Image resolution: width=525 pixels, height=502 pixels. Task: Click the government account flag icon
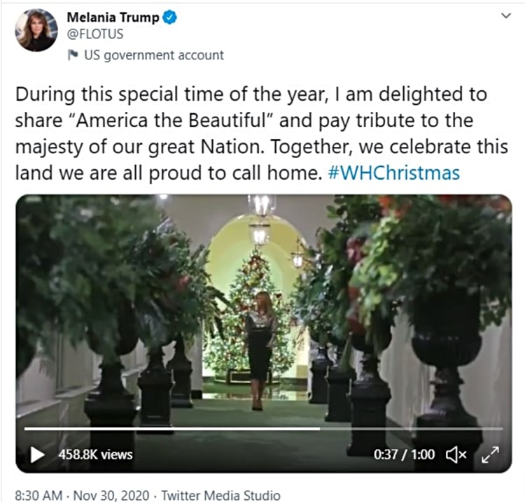73,55
